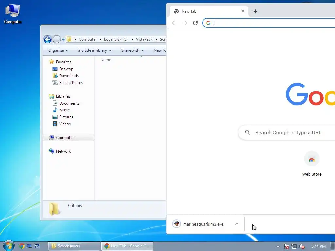Show hidden tray icons arrow
This screenshot has width=335, height=251.
[278, 246]
